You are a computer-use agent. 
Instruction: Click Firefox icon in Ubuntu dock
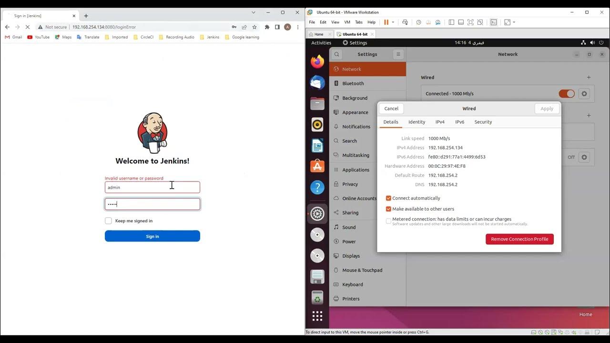click(317, 61)
